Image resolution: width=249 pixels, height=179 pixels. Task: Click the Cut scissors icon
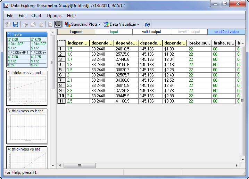pyautogui.click(x=25, y=24)
